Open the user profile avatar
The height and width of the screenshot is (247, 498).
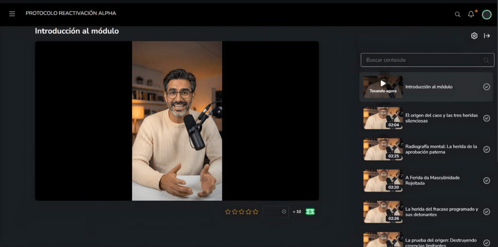pos(486,15)
